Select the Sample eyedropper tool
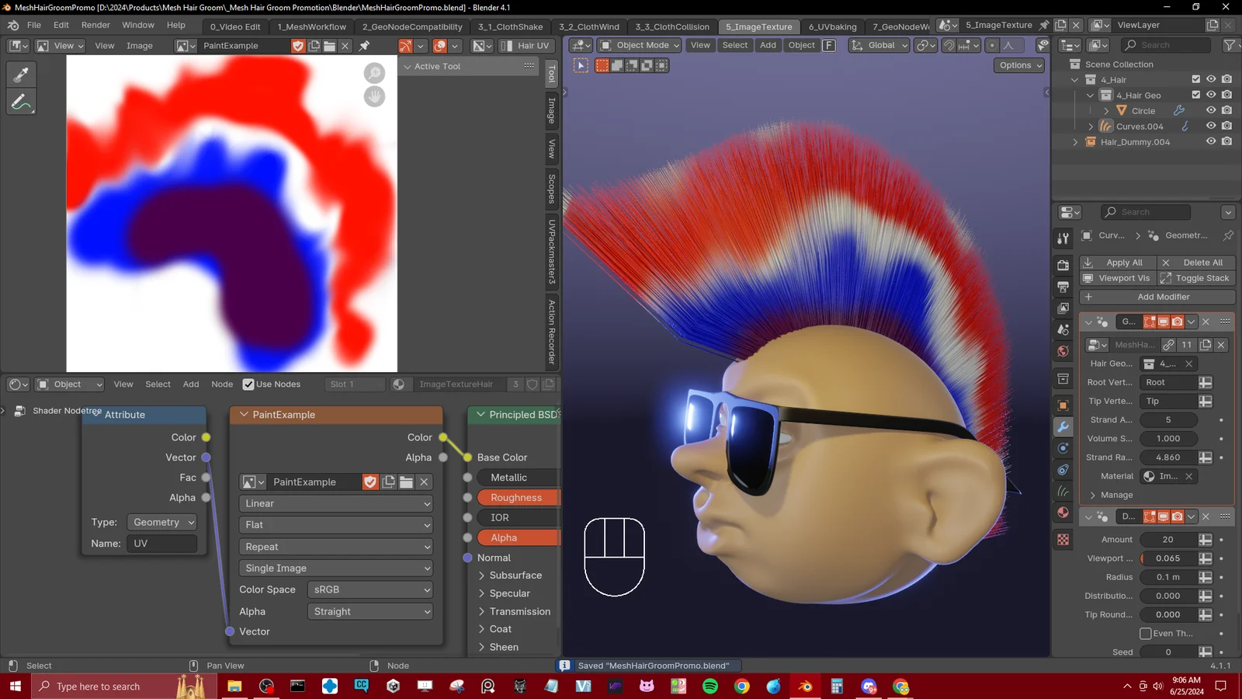Screen dimensions: 1242x699 [x=21, y=75]
